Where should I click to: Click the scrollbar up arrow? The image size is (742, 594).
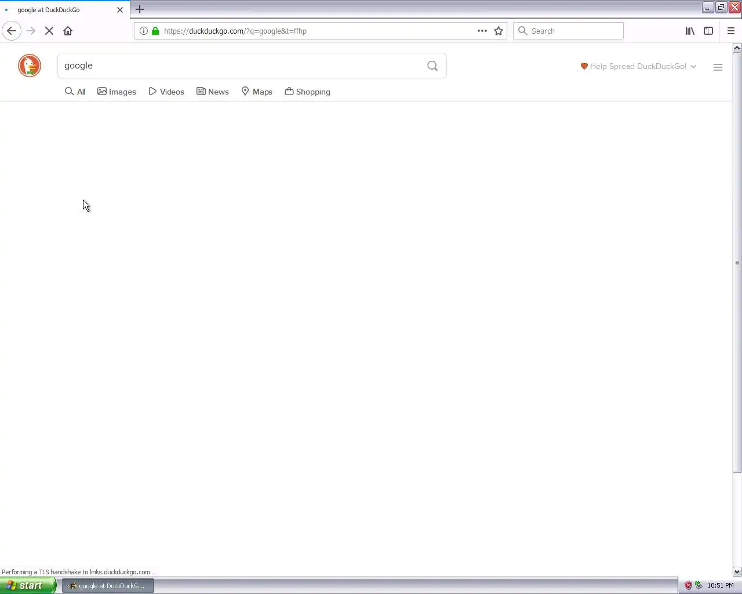click(737, 48)
